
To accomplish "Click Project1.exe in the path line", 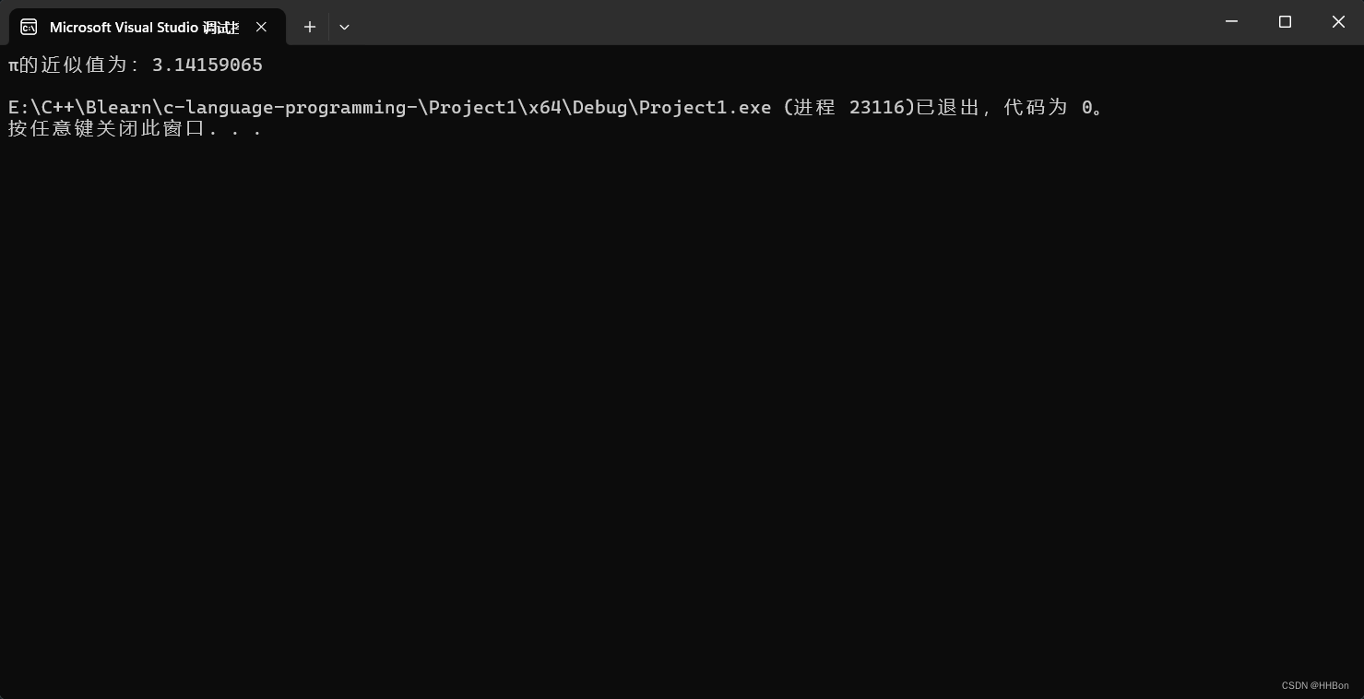I will tap(705, 107).
